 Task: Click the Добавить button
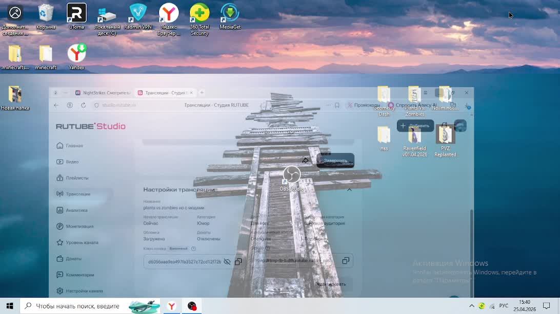(415, 126)
